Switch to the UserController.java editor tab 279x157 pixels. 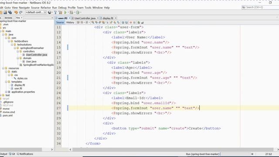click(x=85, y=18)
